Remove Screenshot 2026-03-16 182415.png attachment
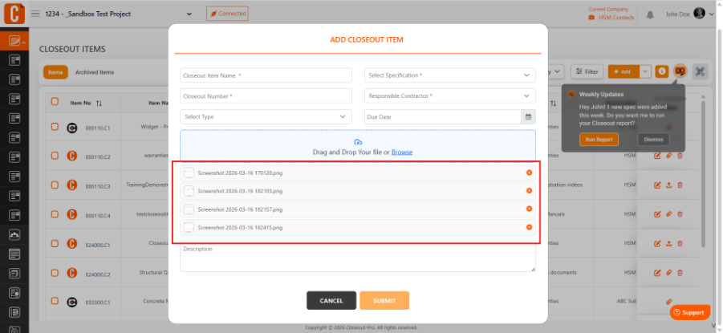The height and width of the screenshot is (333, 723). click(529, 227)
